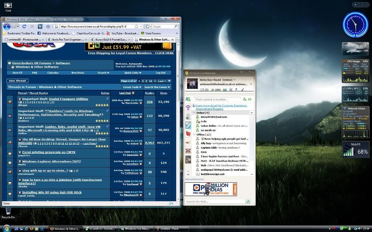Collapse the Online contacts group
Image resolution: width=372 pixels, height=232 pixels.
194,113
